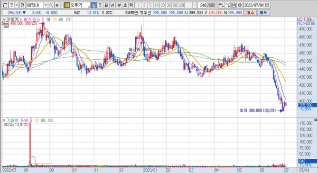318x173 pixels.
Task: Expand the market type 주 dropdown
Action: 17,5
